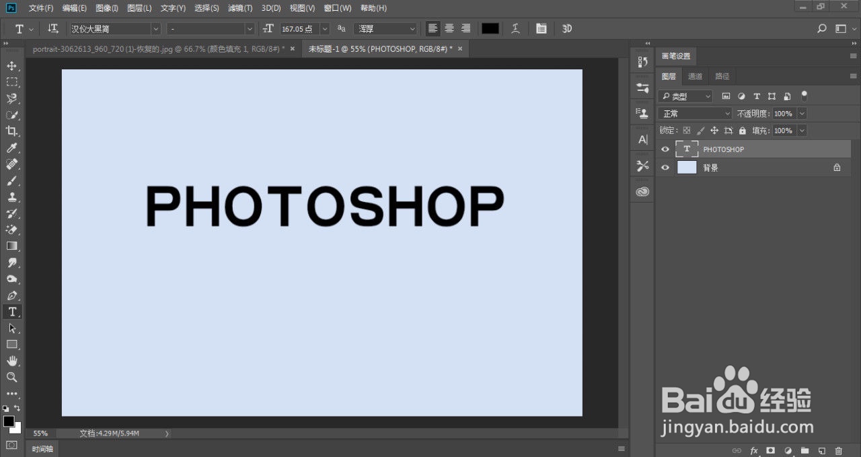The image size is (861, 457).
Task: Choose right align text
Action: 465,28
